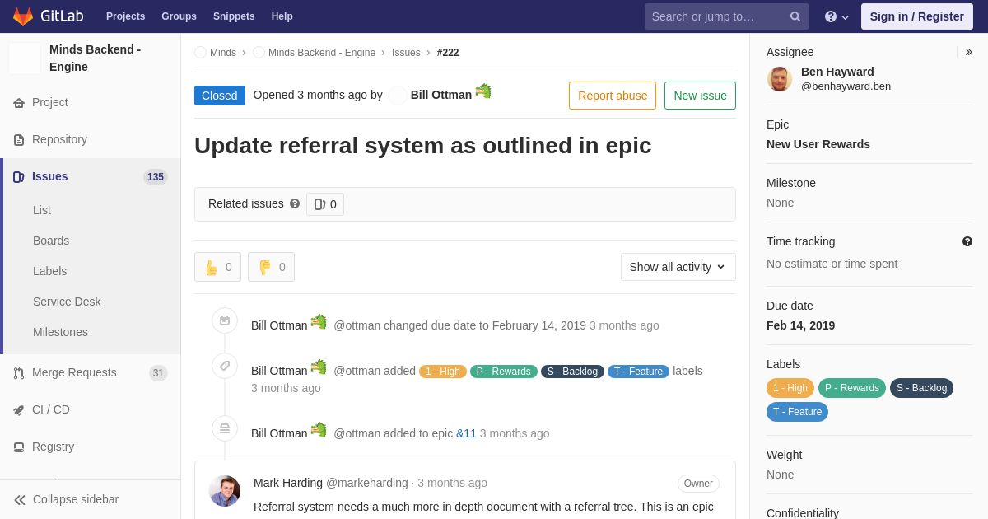Click S - Backlog label in sidebar

(x=921, y=388)
